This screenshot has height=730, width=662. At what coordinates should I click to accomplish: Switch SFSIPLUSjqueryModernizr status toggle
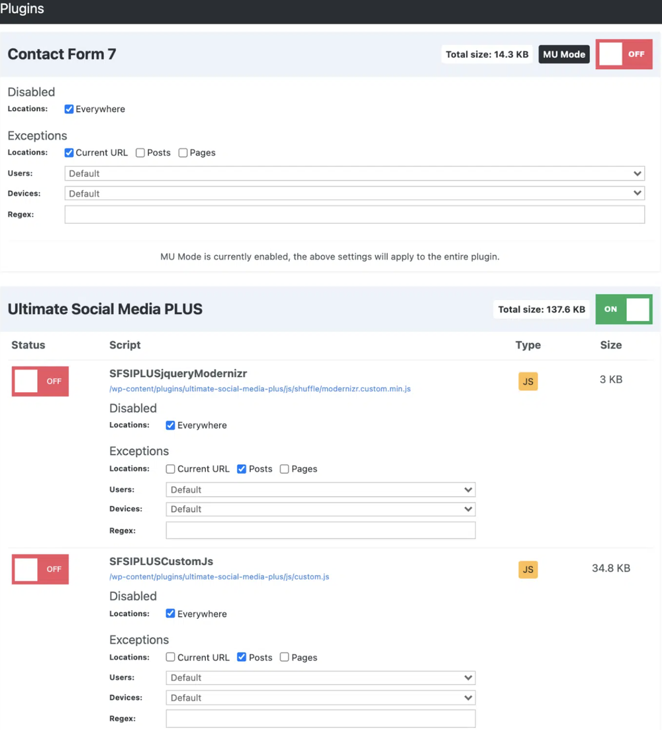click(40, 382)
